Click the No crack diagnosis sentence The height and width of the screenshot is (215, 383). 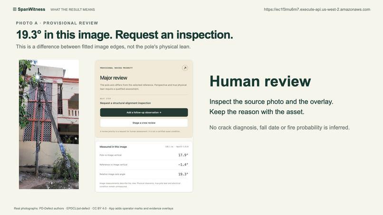pos(279,128)
